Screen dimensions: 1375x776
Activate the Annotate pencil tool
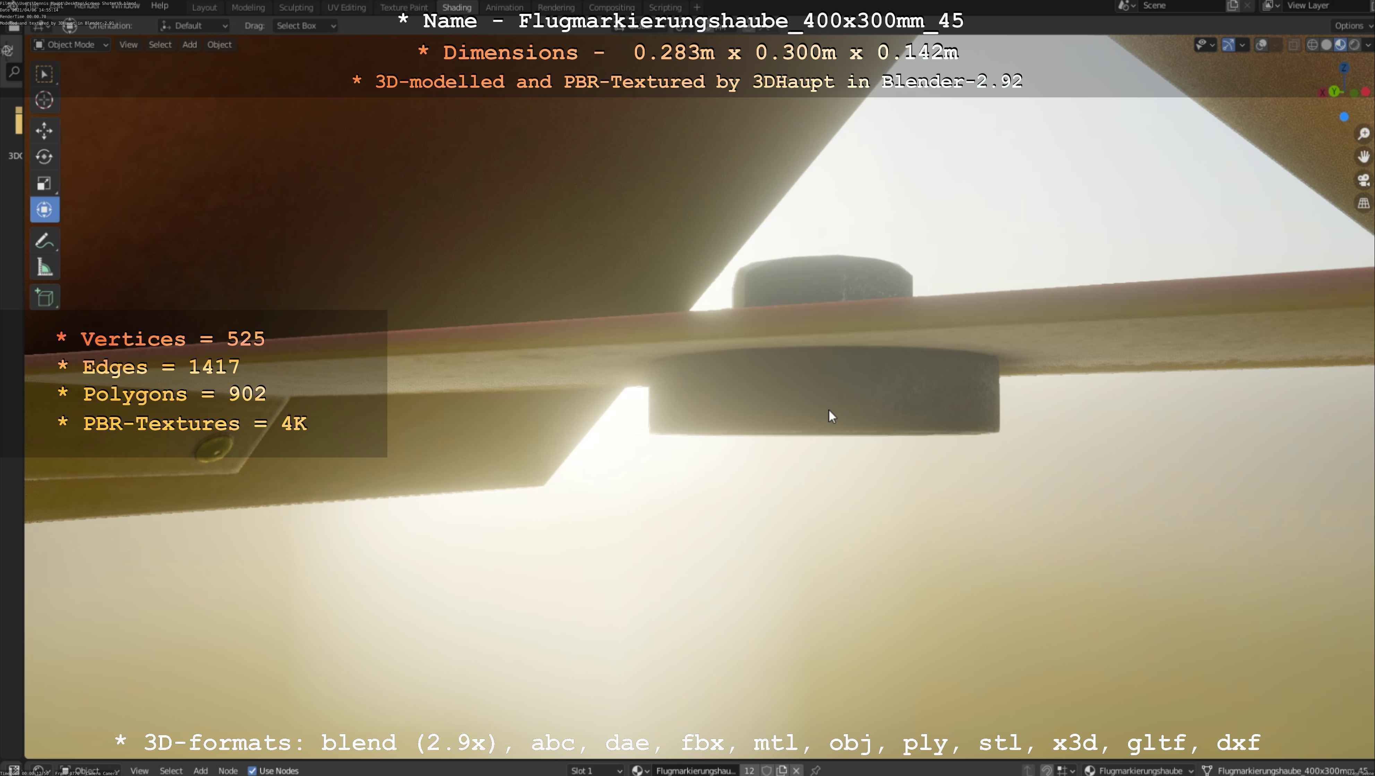pos(44,241)
